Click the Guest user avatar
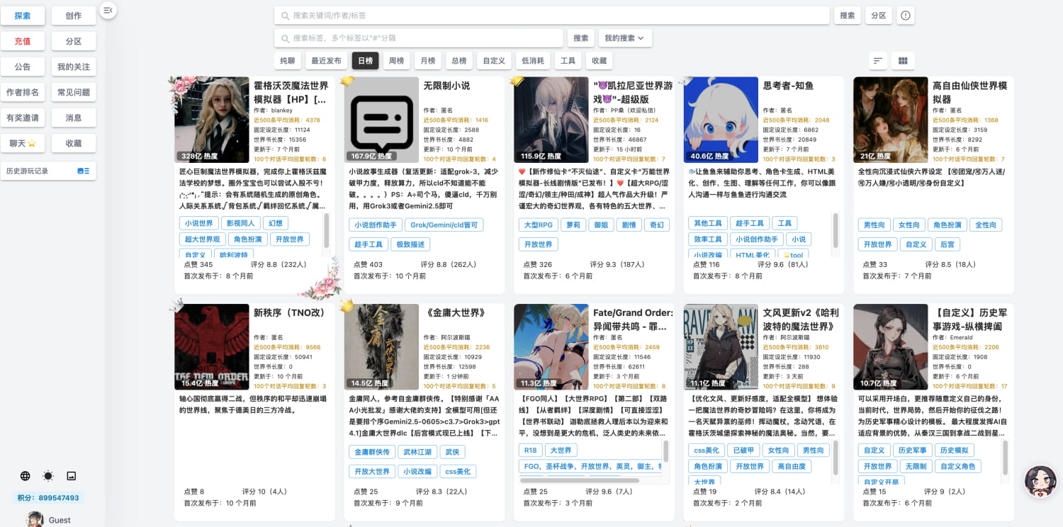The width and height of the screenshot is (1063, 527). [x=35, y=519]
